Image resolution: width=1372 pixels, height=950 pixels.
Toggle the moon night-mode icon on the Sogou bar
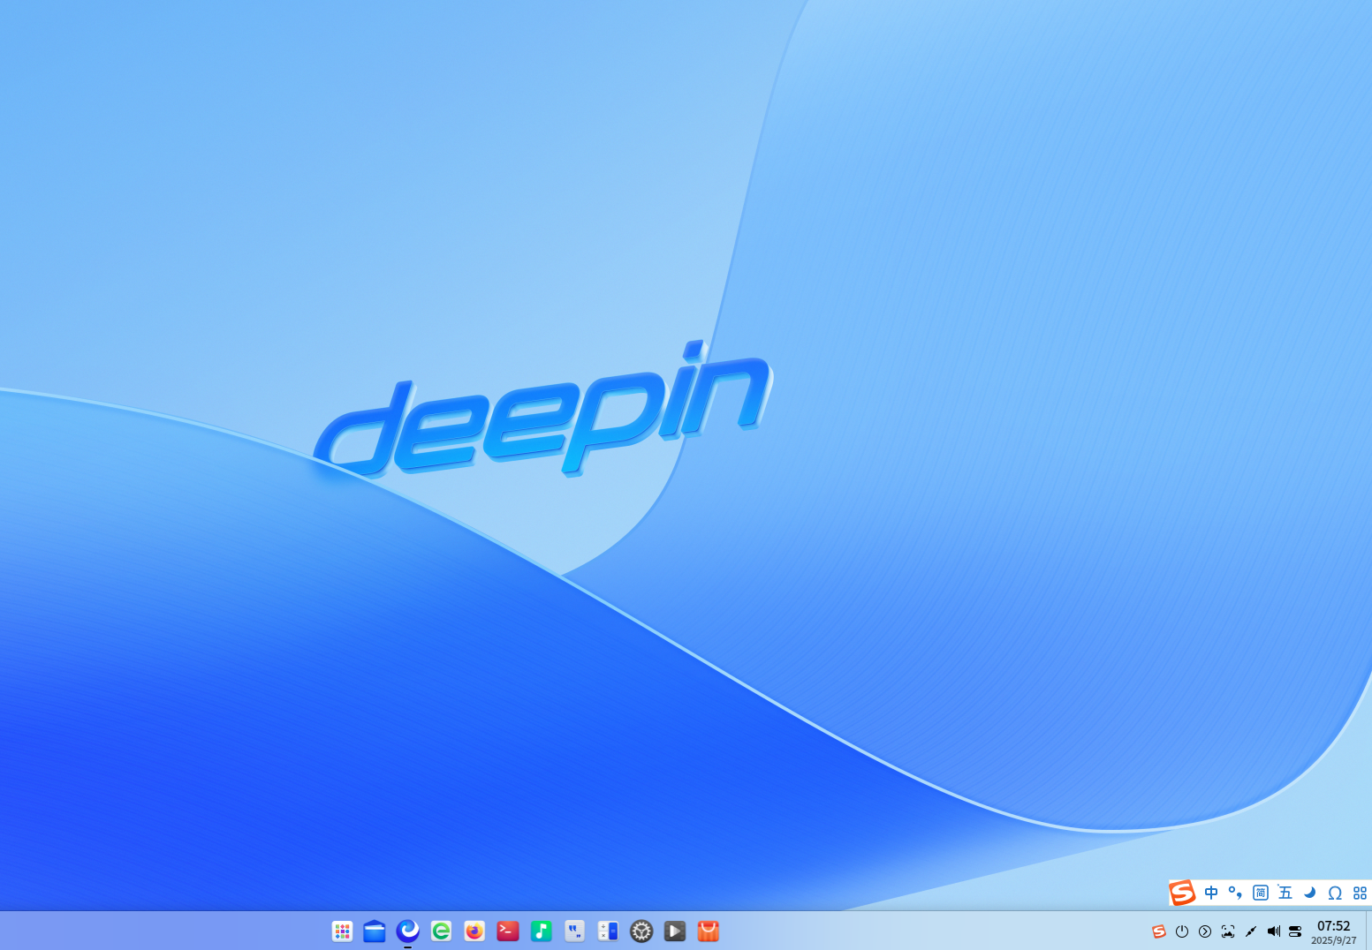coord(1310,893)
